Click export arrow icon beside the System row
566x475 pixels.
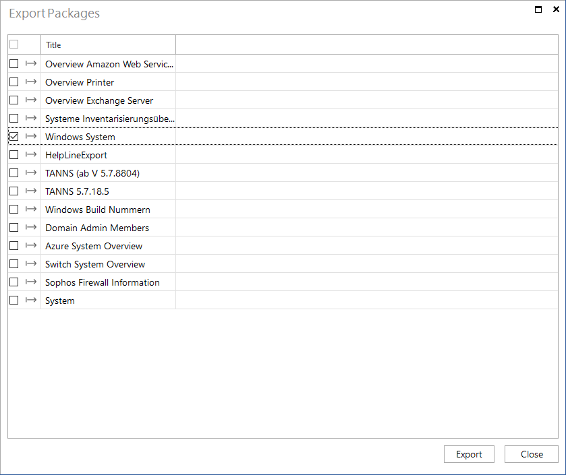pyautogui.click(x=31, y=300)
